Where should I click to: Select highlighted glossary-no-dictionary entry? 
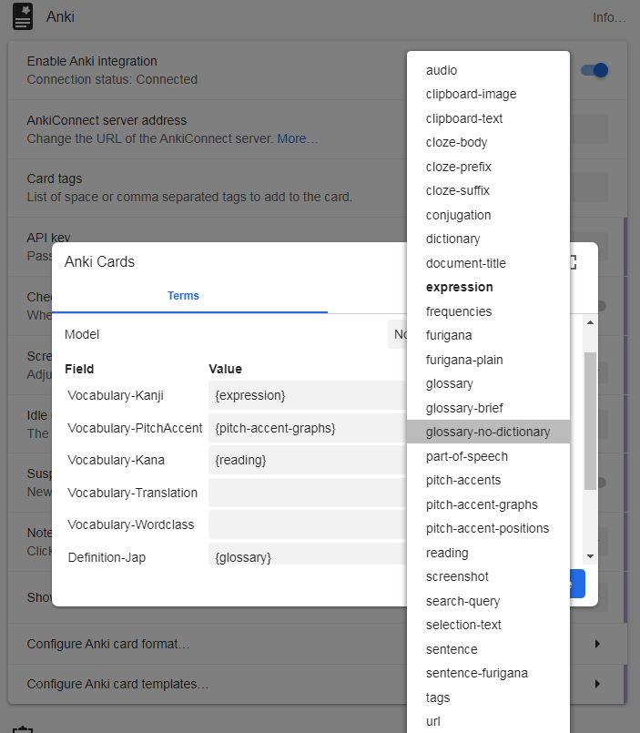tap(488, 432)
